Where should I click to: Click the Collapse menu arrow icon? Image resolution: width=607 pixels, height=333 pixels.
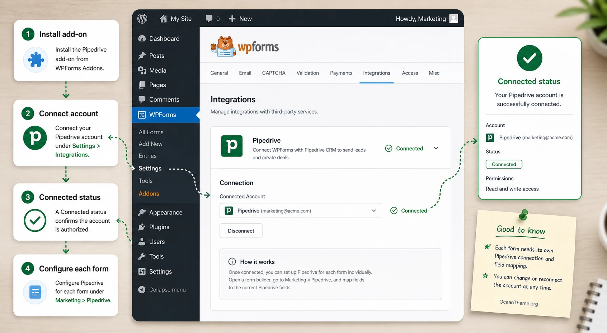pyautogui.click(x=142, y=290)
